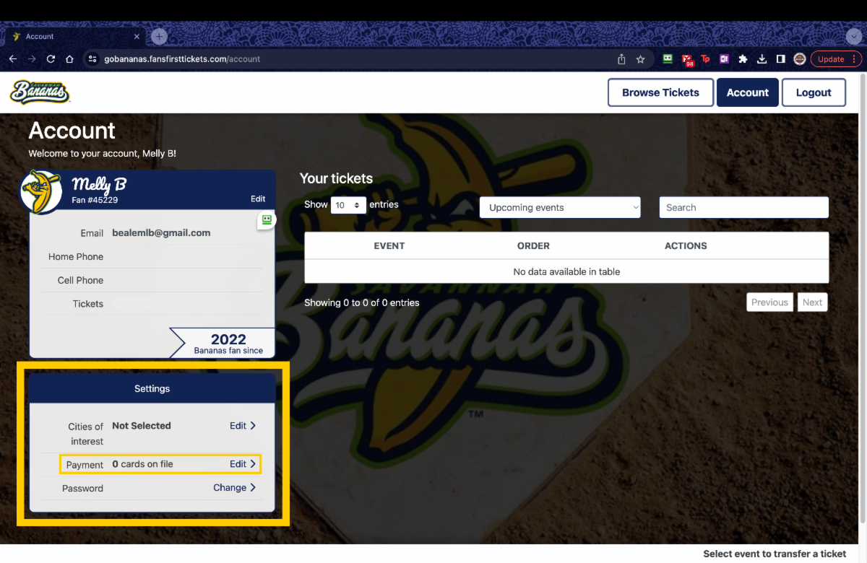The image size is (867, 563).
Task: Click the ticket Search field
Action: tap(743, 207)
